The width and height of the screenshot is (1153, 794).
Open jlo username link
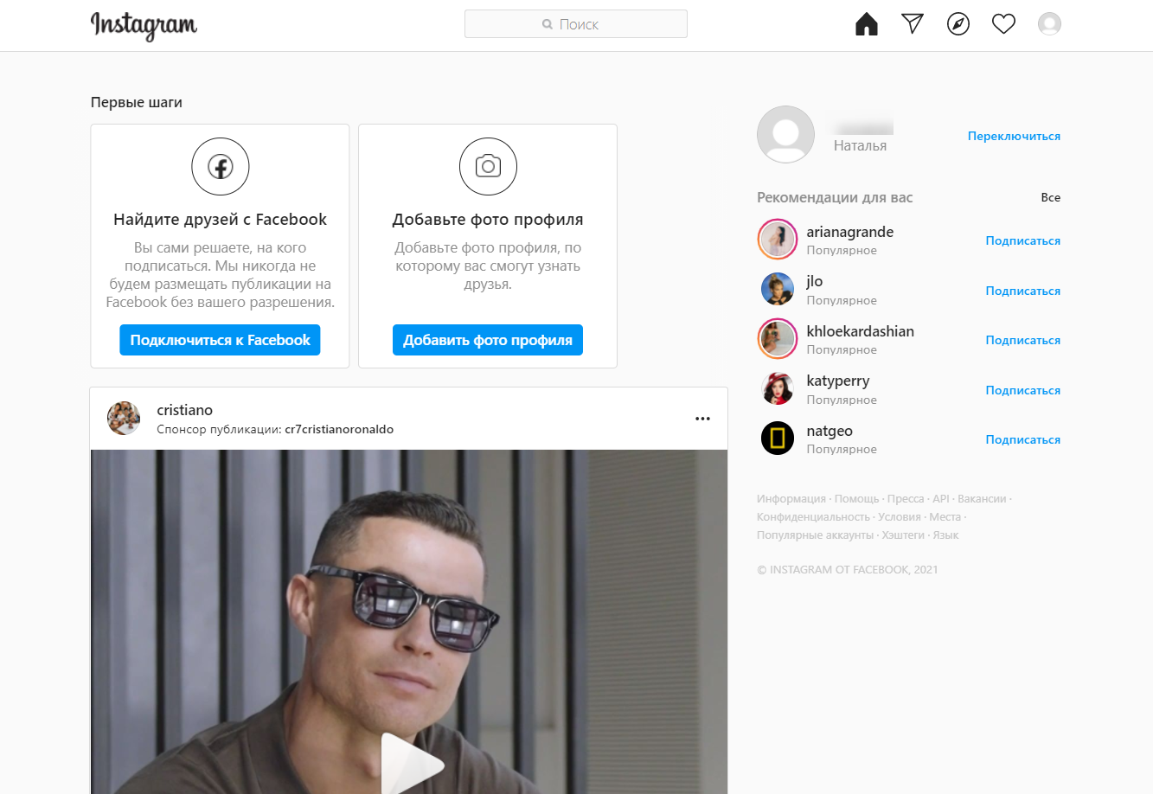click(815, 281)
